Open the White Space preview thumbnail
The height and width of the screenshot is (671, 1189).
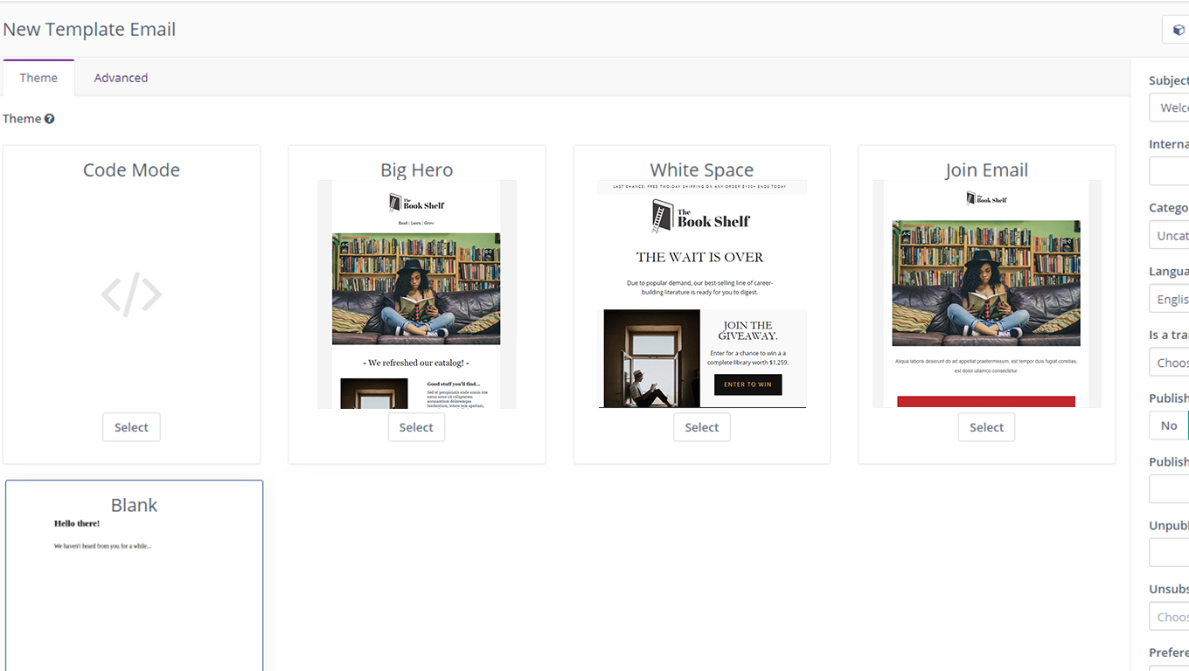tap(702, 294)
